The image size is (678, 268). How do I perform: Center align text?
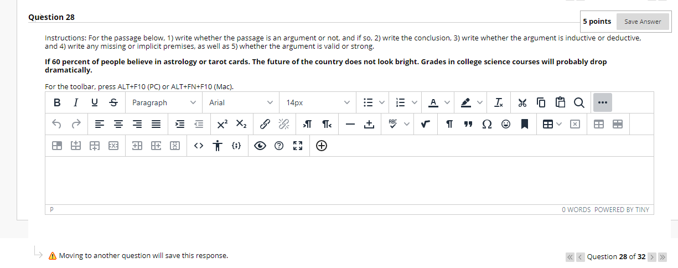click(118, 124)
